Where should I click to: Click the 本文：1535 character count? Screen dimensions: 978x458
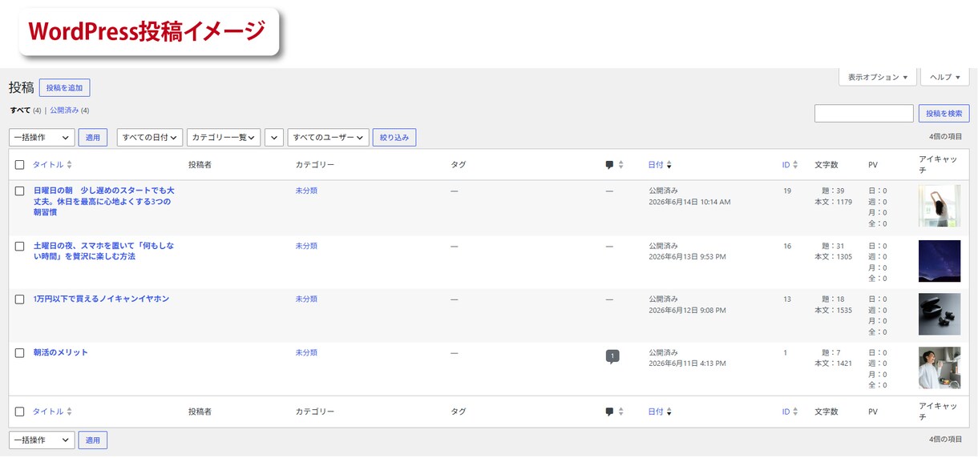(x=834, y=310)
